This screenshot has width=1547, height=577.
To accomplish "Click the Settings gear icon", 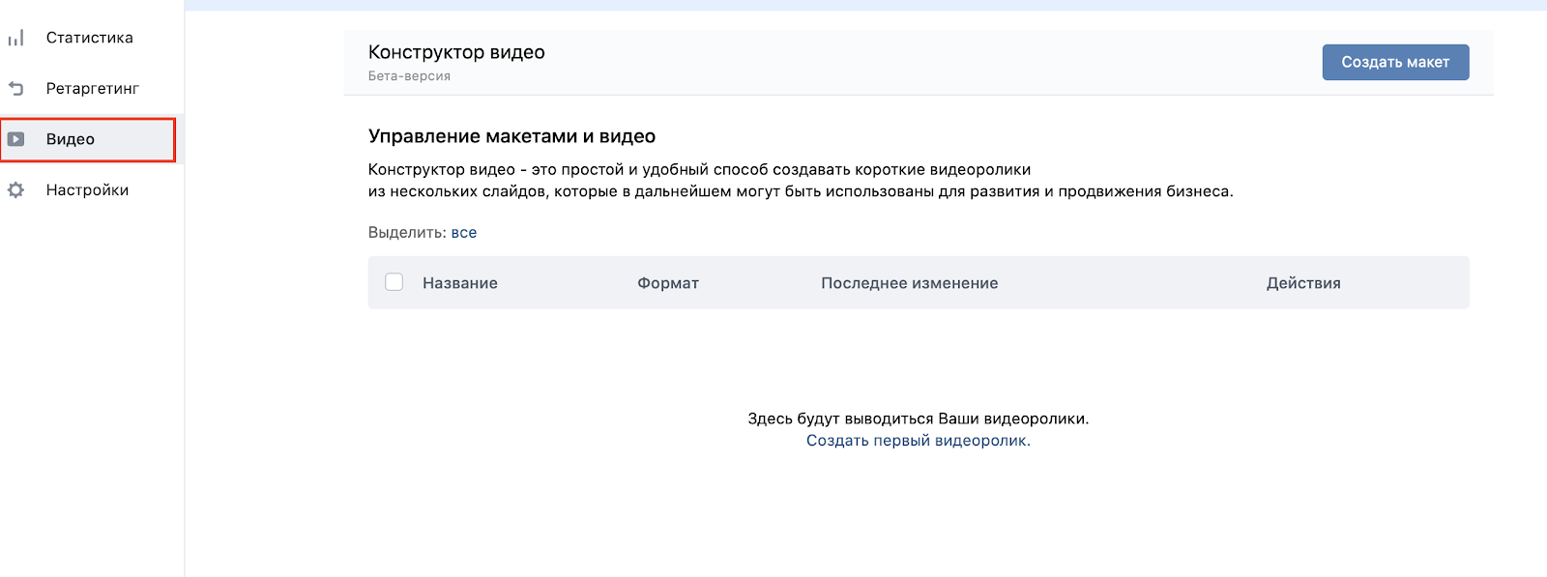I will 15,190.
